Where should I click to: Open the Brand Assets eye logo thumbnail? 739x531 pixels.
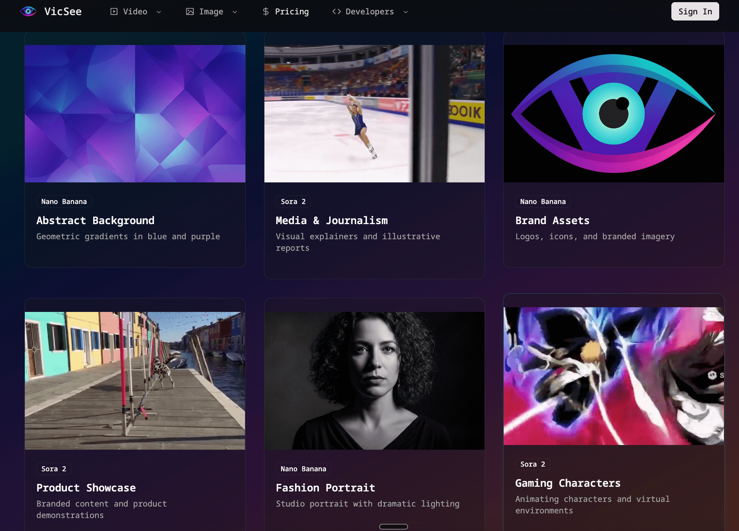pyautogui.click(x=613, y=114)
